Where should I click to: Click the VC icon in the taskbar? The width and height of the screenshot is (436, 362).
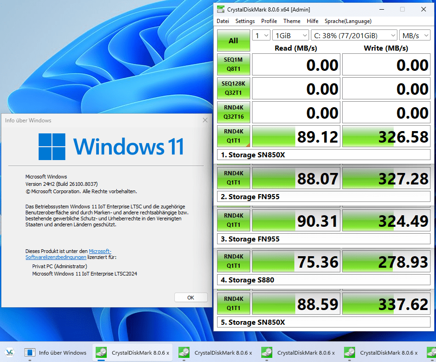tap(10, 352)
